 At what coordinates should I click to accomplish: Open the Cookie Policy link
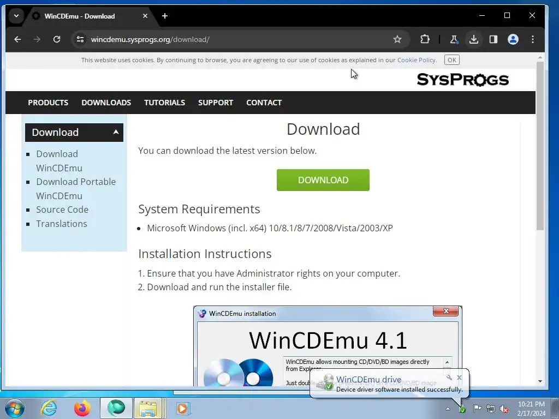417,60
